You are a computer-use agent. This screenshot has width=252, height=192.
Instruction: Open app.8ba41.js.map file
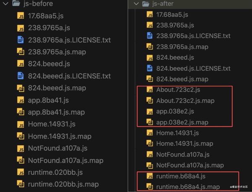(x=56, y=112)
